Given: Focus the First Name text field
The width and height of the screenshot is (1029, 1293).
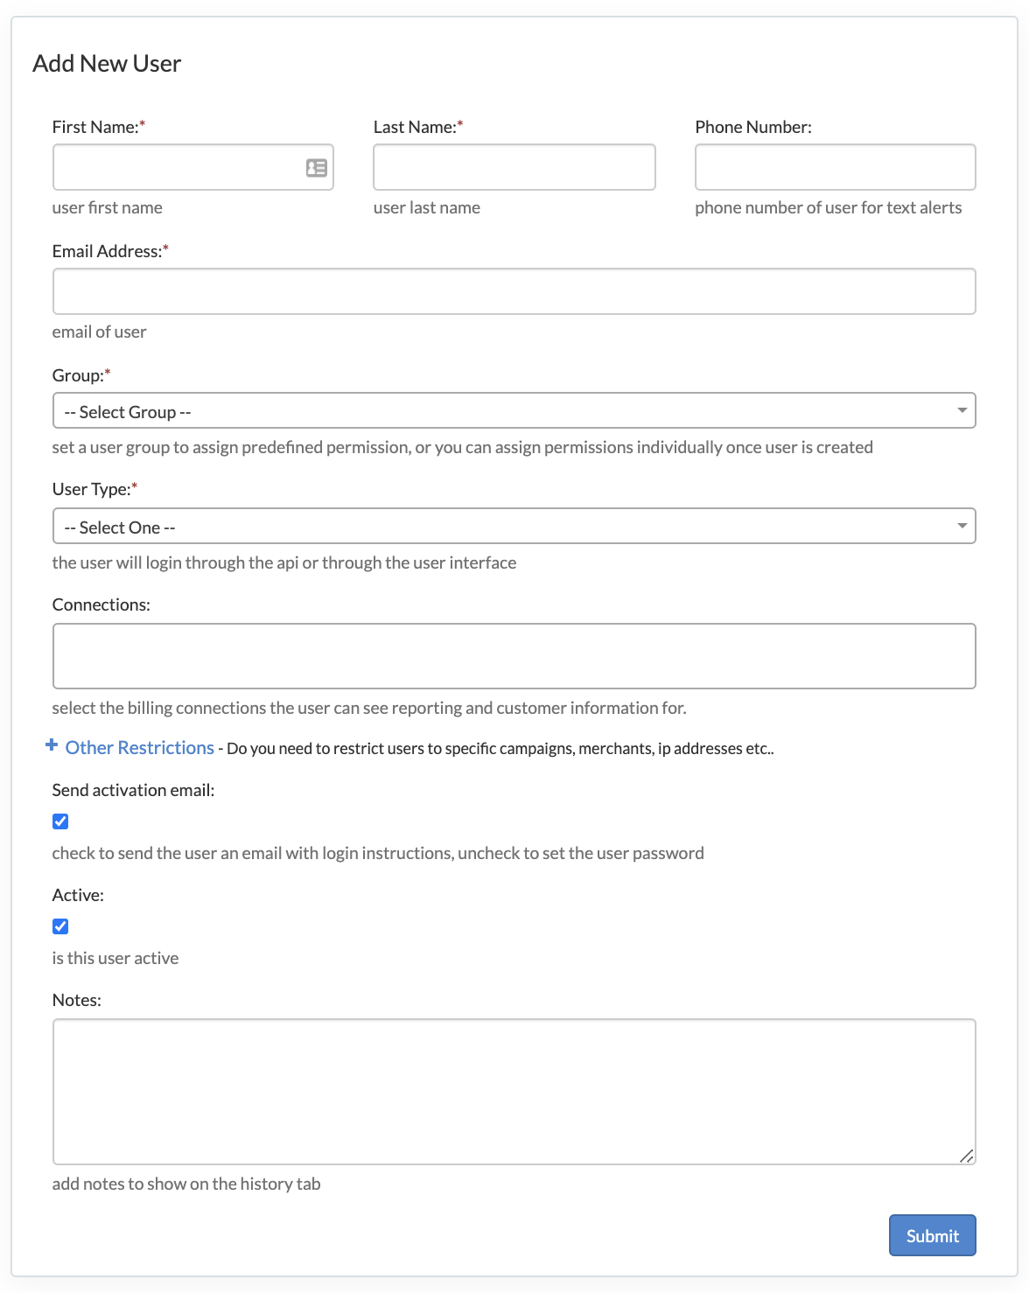Looking at the screenshot, I should click(x=175, y=167).
